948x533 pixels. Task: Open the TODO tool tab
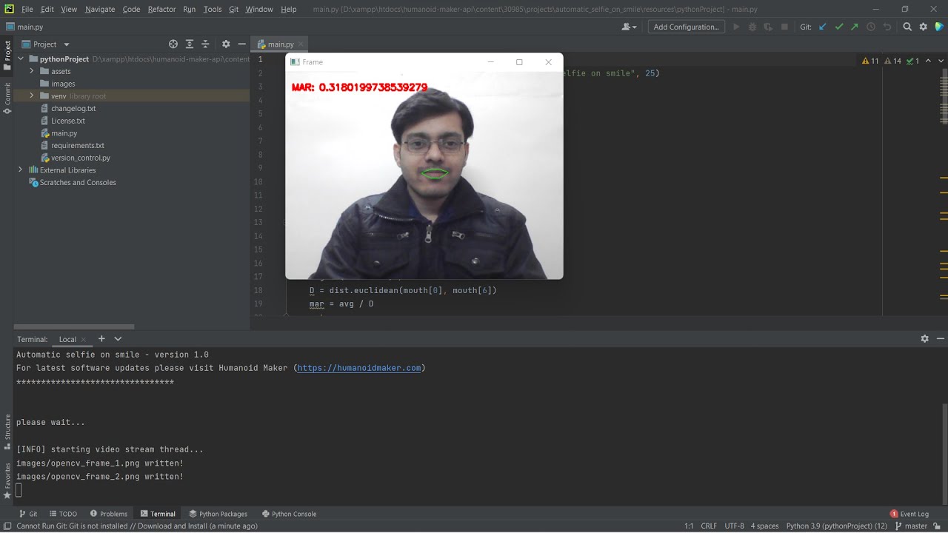(x=63, y=514)
